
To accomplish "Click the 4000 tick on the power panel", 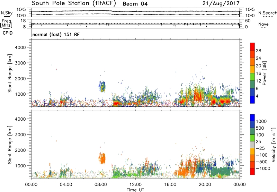I will 20,47.
